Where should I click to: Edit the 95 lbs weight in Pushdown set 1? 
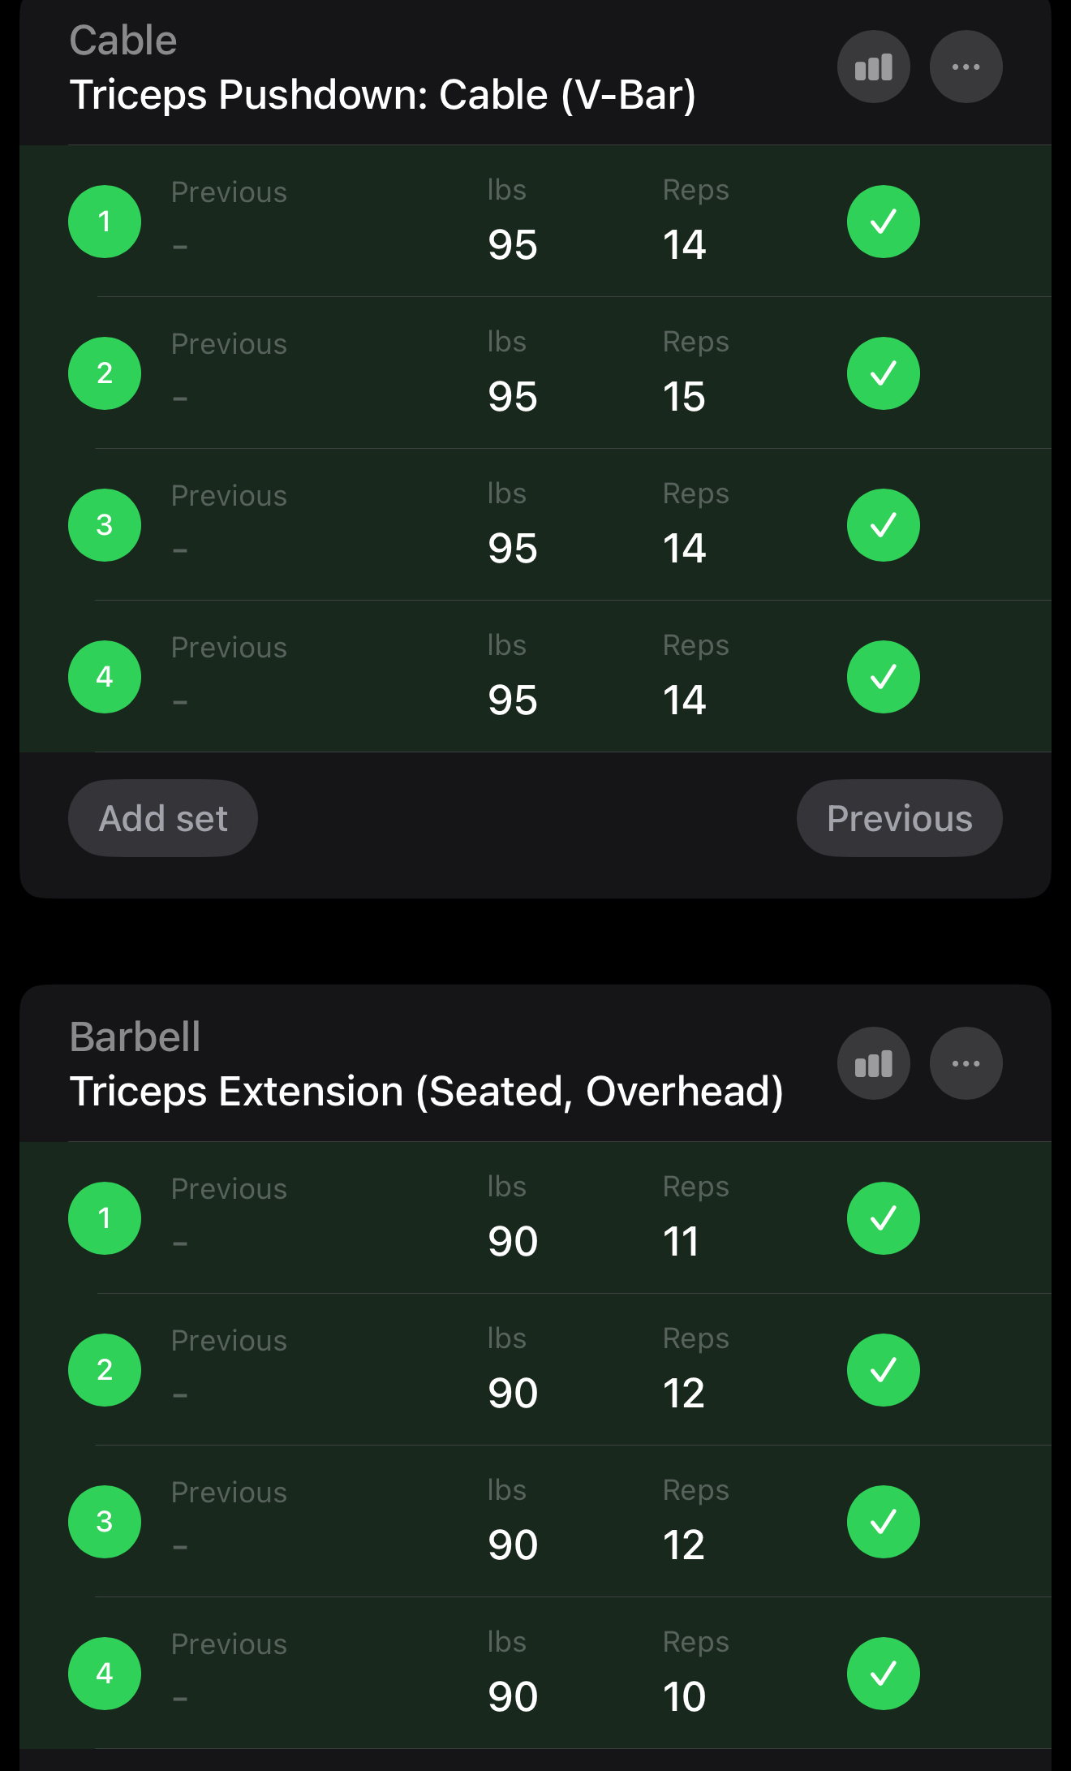click(513, 245)
